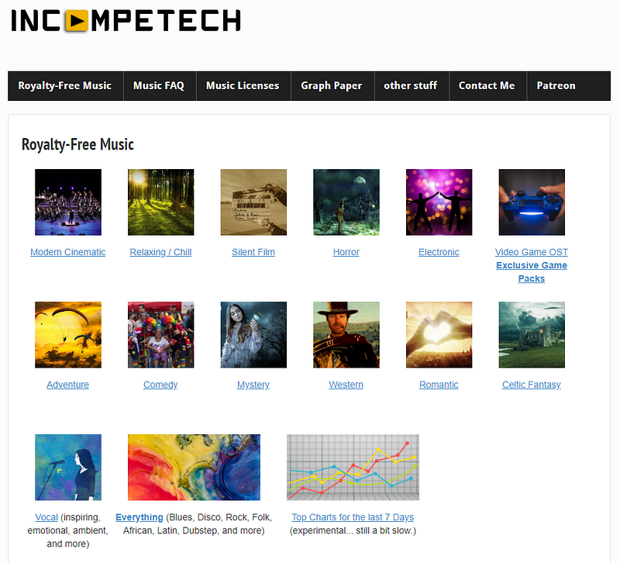Click the Video Game controller thumbnail
Viewport: 620px width, 563px height.
pyautogui.click(x=532, y=202)
